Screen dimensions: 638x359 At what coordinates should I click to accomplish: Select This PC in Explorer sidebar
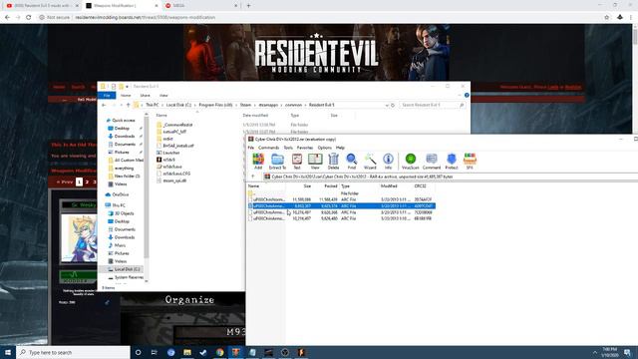tap(119, 205)
